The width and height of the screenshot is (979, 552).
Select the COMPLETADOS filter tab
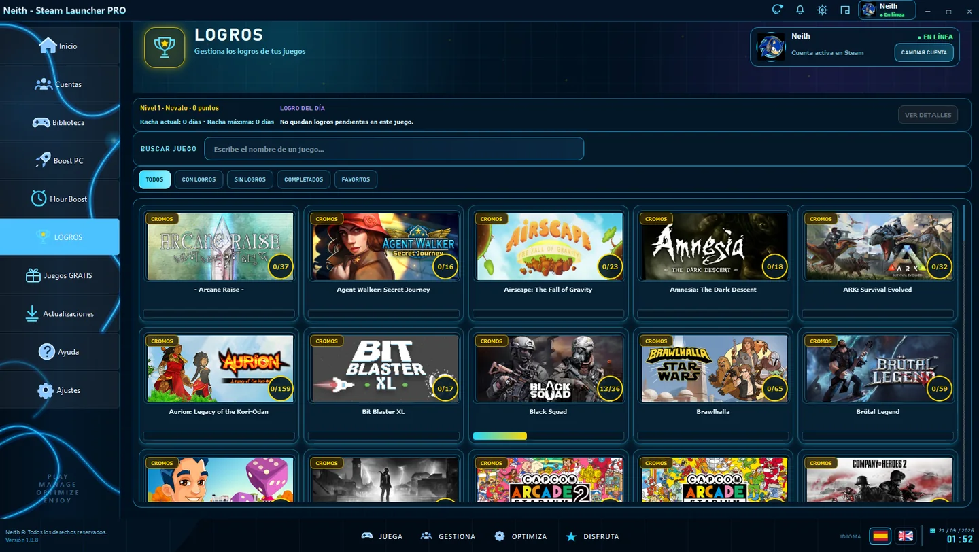pos(303,179)
